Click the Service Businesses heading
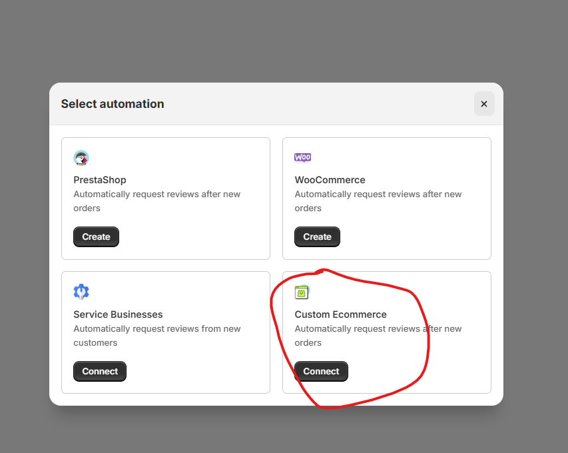 pyautogui.click(x=118, y=314)
